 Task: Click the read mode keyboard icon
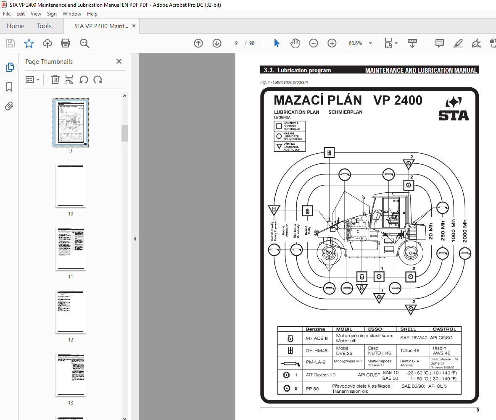tap(412, 43)
